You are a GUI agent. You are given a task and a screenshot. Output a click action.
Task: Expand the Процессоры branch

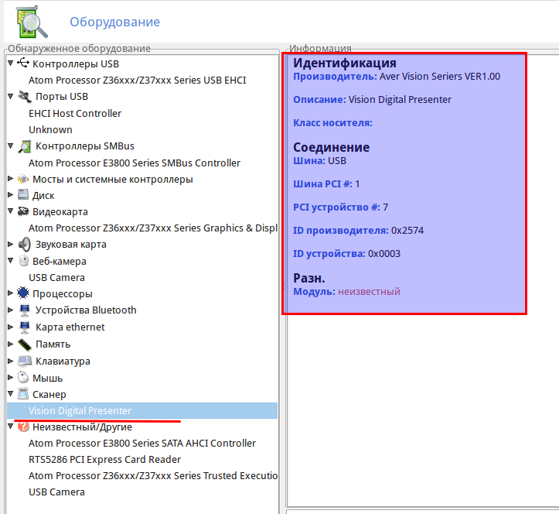(x=11, y=293)
